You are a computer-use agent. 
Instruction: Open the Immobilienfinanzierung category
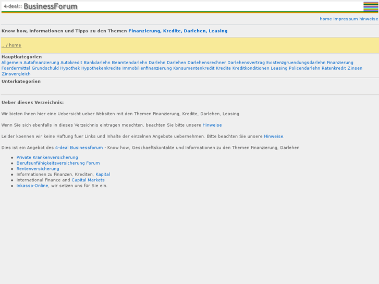coord(147,68)
